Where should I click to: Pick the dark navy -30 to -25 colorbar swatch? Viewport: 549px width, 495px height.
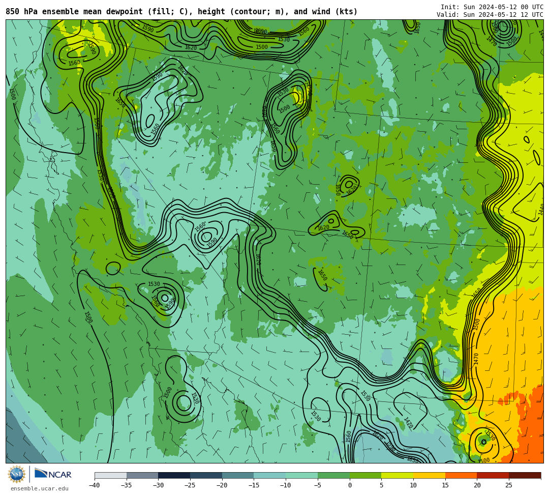pos(174,475)
